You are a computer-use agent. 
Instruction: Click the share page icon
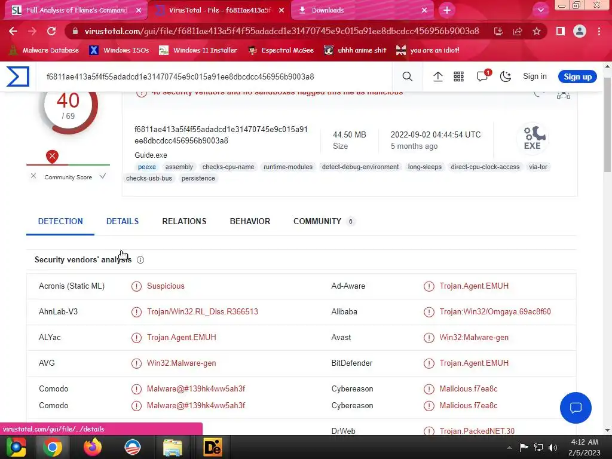(x=518, y=31)
